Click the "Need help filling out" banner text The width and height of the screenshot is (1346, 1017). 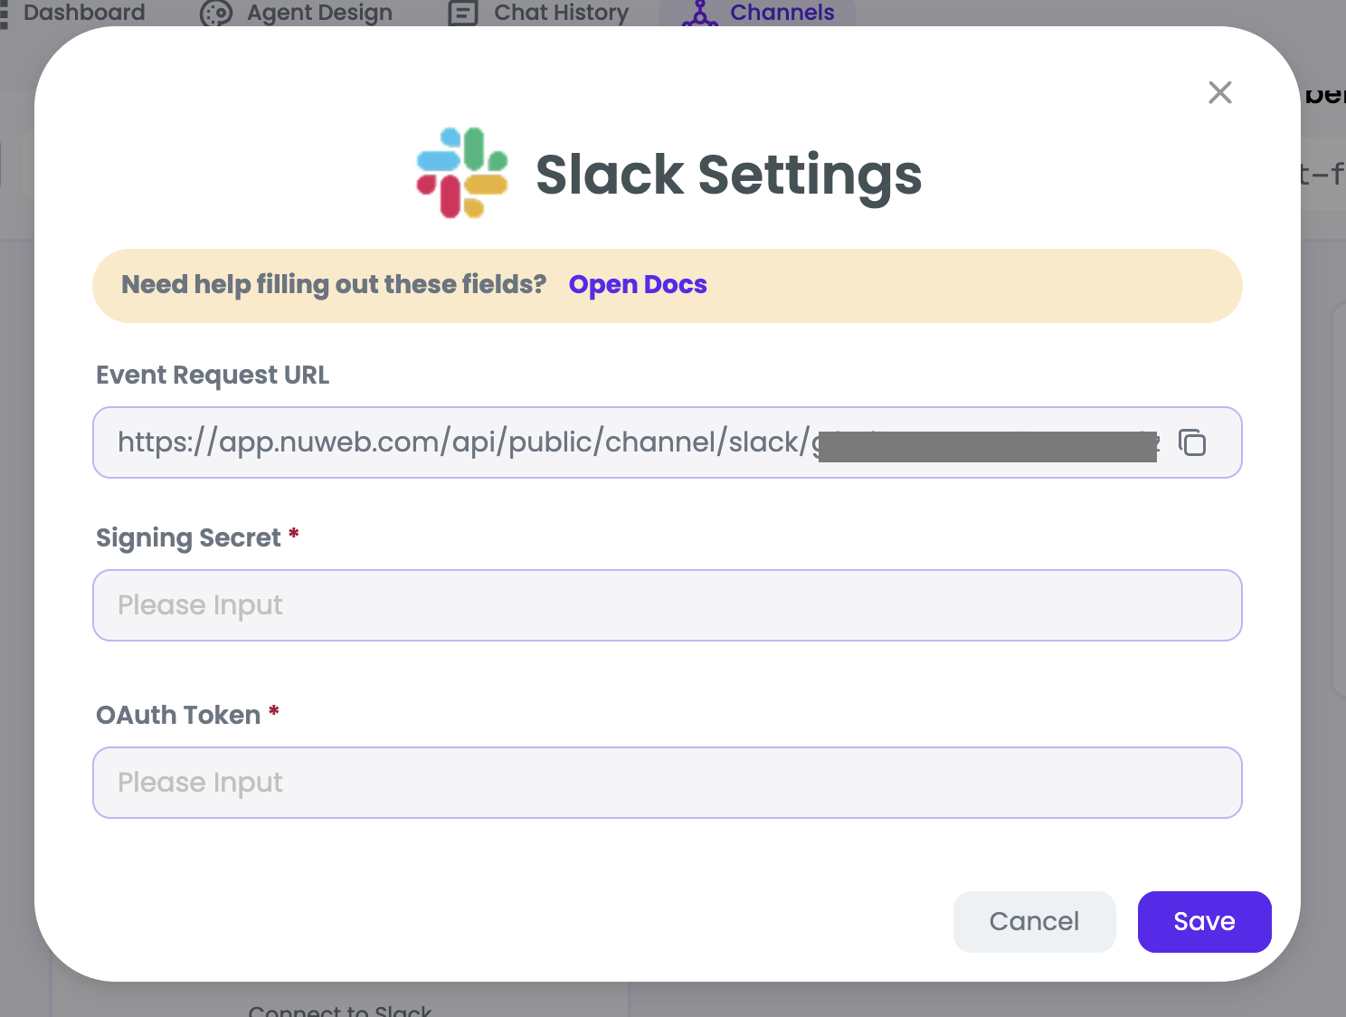coord(334,285)
